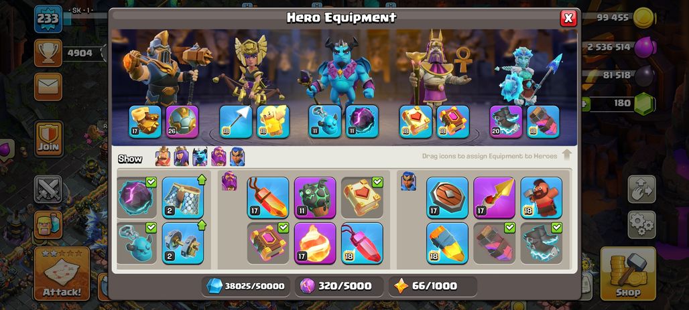Toggle Barbarian King filter in Show row
This screenshot has width=689, height=310.
pyautogui.click(x=163, y=157)
